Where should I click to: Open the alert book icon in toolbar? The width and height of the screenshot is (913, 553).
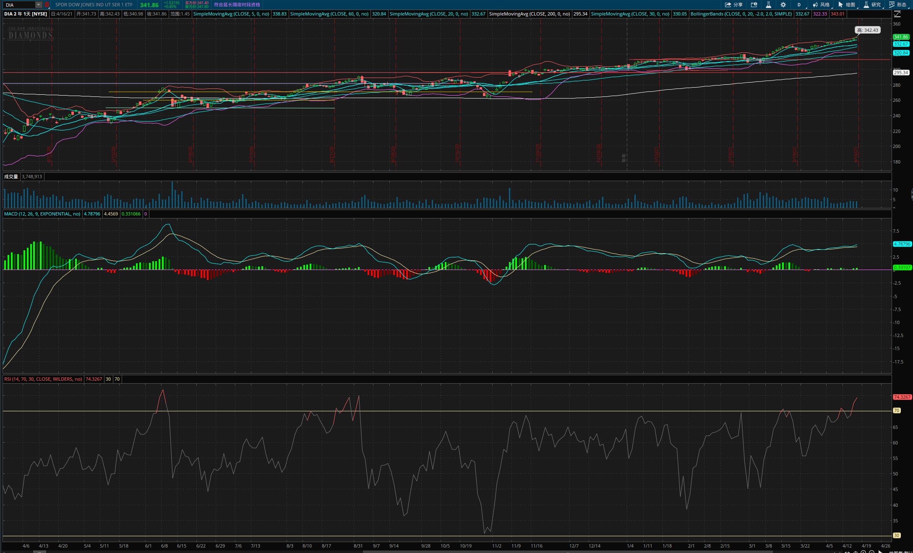(754, 5)
